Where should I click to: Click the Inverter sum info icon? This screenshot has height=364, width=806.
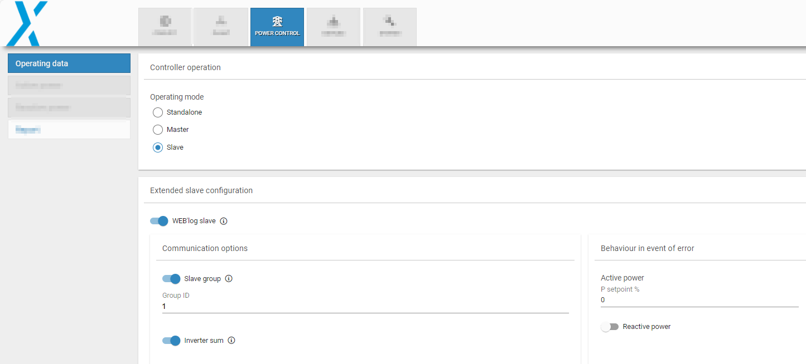(231, 340)
